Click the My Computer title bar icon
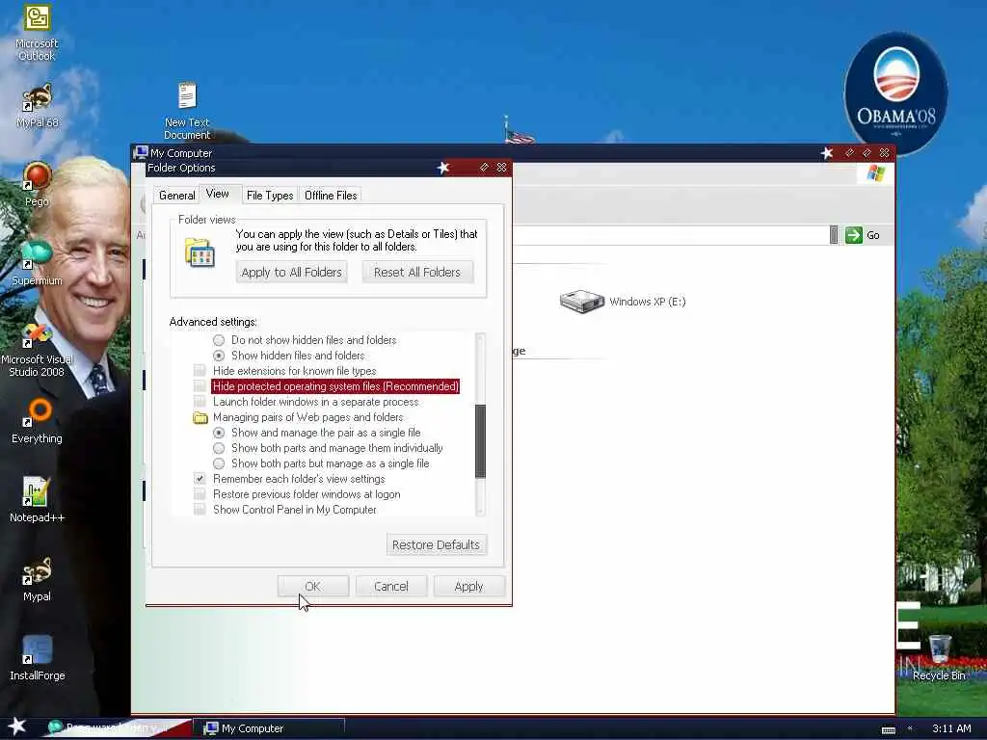 coord(141,152)
